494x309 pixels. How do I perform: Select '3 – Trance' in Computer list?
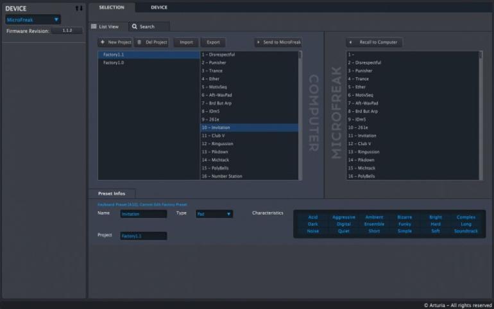[x=249, y=71]
